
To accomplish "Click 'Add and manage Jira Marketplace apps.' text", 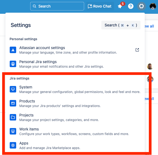I will coord(50,148).
